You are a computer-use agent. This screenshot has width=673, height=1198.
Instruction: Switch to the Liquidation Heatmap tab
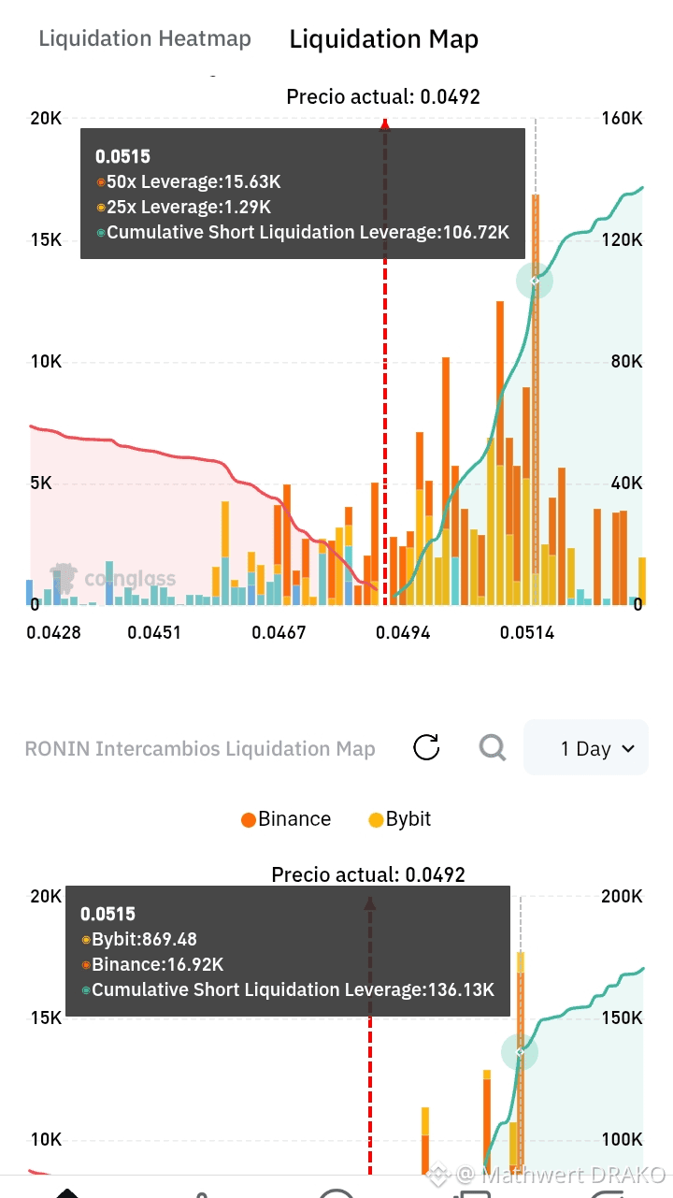pos(145,39)
